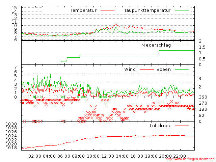Click the Temperatur legend label
Screen dimensions: 216x162
(x=83, y=10)
